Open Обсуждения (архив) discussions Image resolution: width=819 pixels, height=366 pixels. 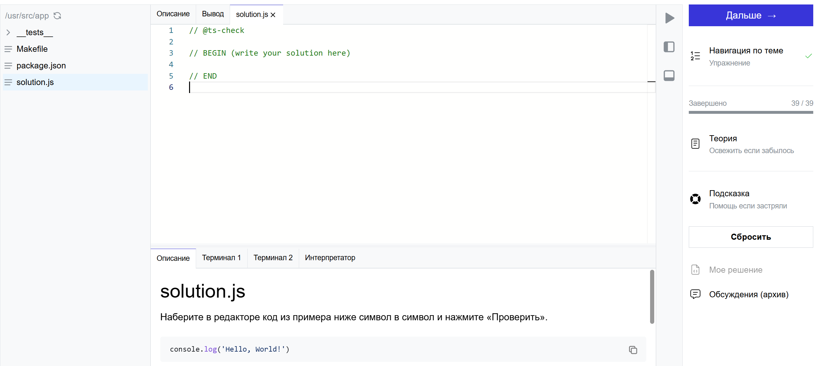tap(748, 294)
